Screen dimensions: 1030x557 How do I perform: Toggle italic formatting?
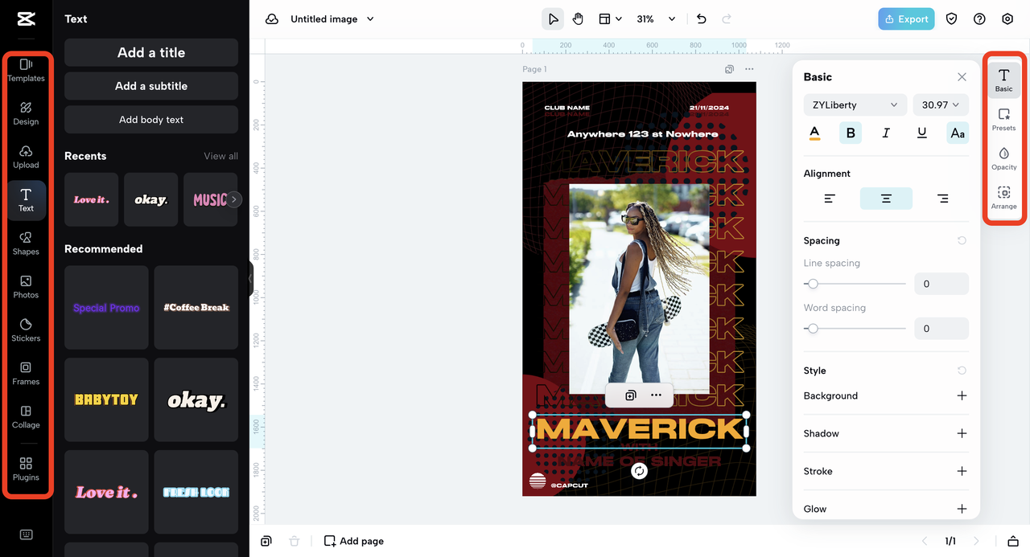coord(886,133)
